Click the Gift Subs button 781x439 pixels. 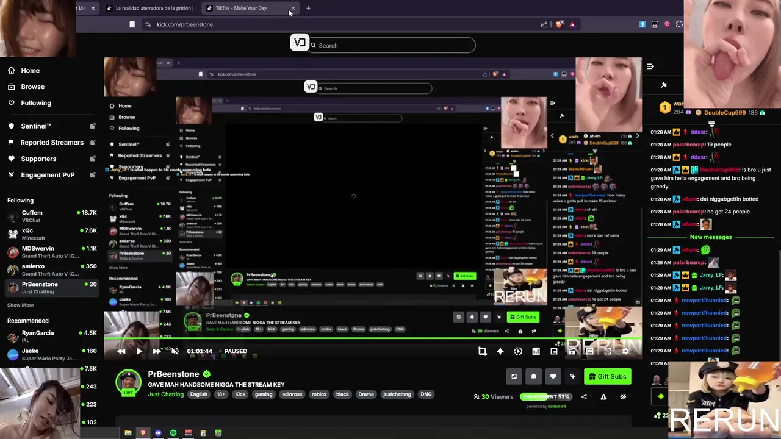pos(608,376)
